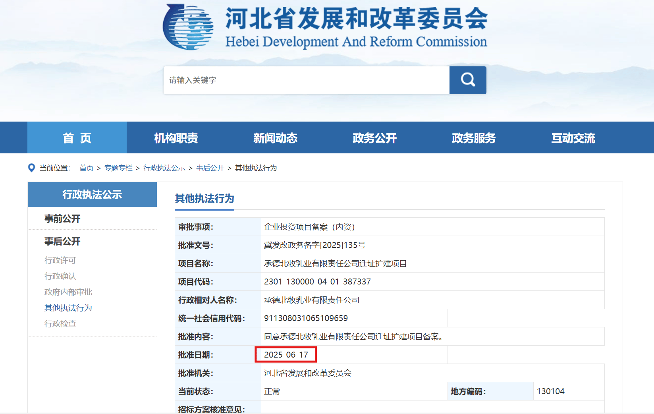Click the 专题专栏 breadcrumb link
The height and width of the screenshot is (414, 654).
click(118, 168)
